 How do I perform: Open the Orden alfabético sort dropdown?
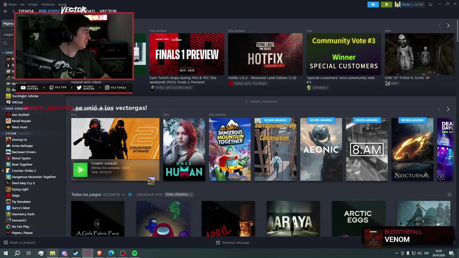[x=179, y=195]
